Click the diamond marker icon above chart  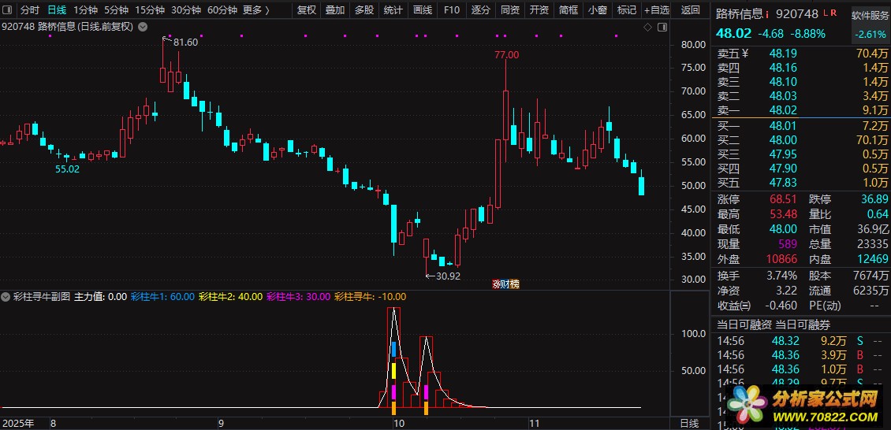click(x=647, y=27)
